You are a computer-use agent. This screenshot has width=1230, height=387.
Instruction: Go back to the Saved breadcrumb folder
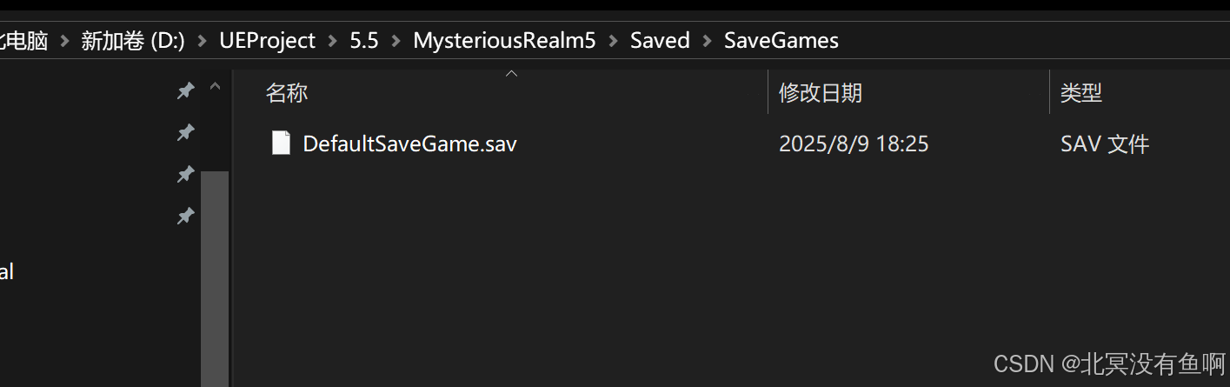click(x=660, y=41)
